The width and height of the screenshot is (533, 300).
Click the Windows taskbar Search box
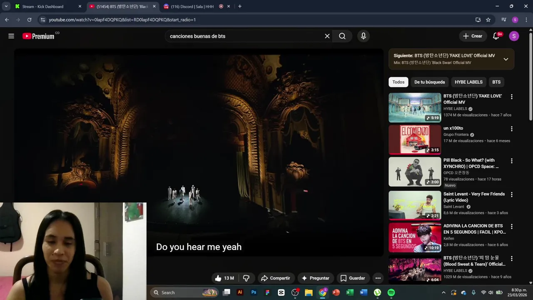tap(184, 292)
